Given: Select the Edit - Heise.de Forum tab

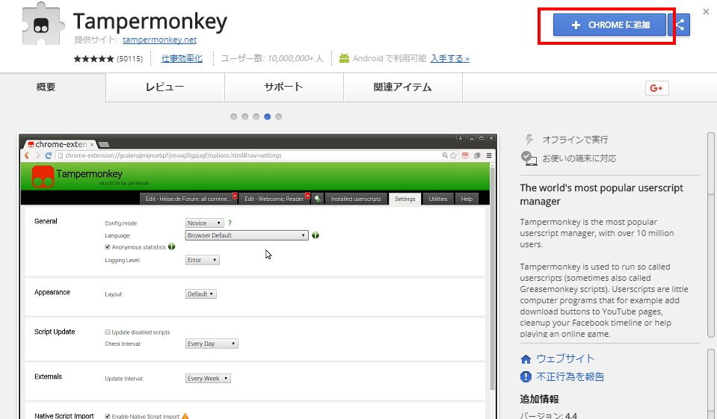Looking at the screenshot, I should click(x=188, y=199).
